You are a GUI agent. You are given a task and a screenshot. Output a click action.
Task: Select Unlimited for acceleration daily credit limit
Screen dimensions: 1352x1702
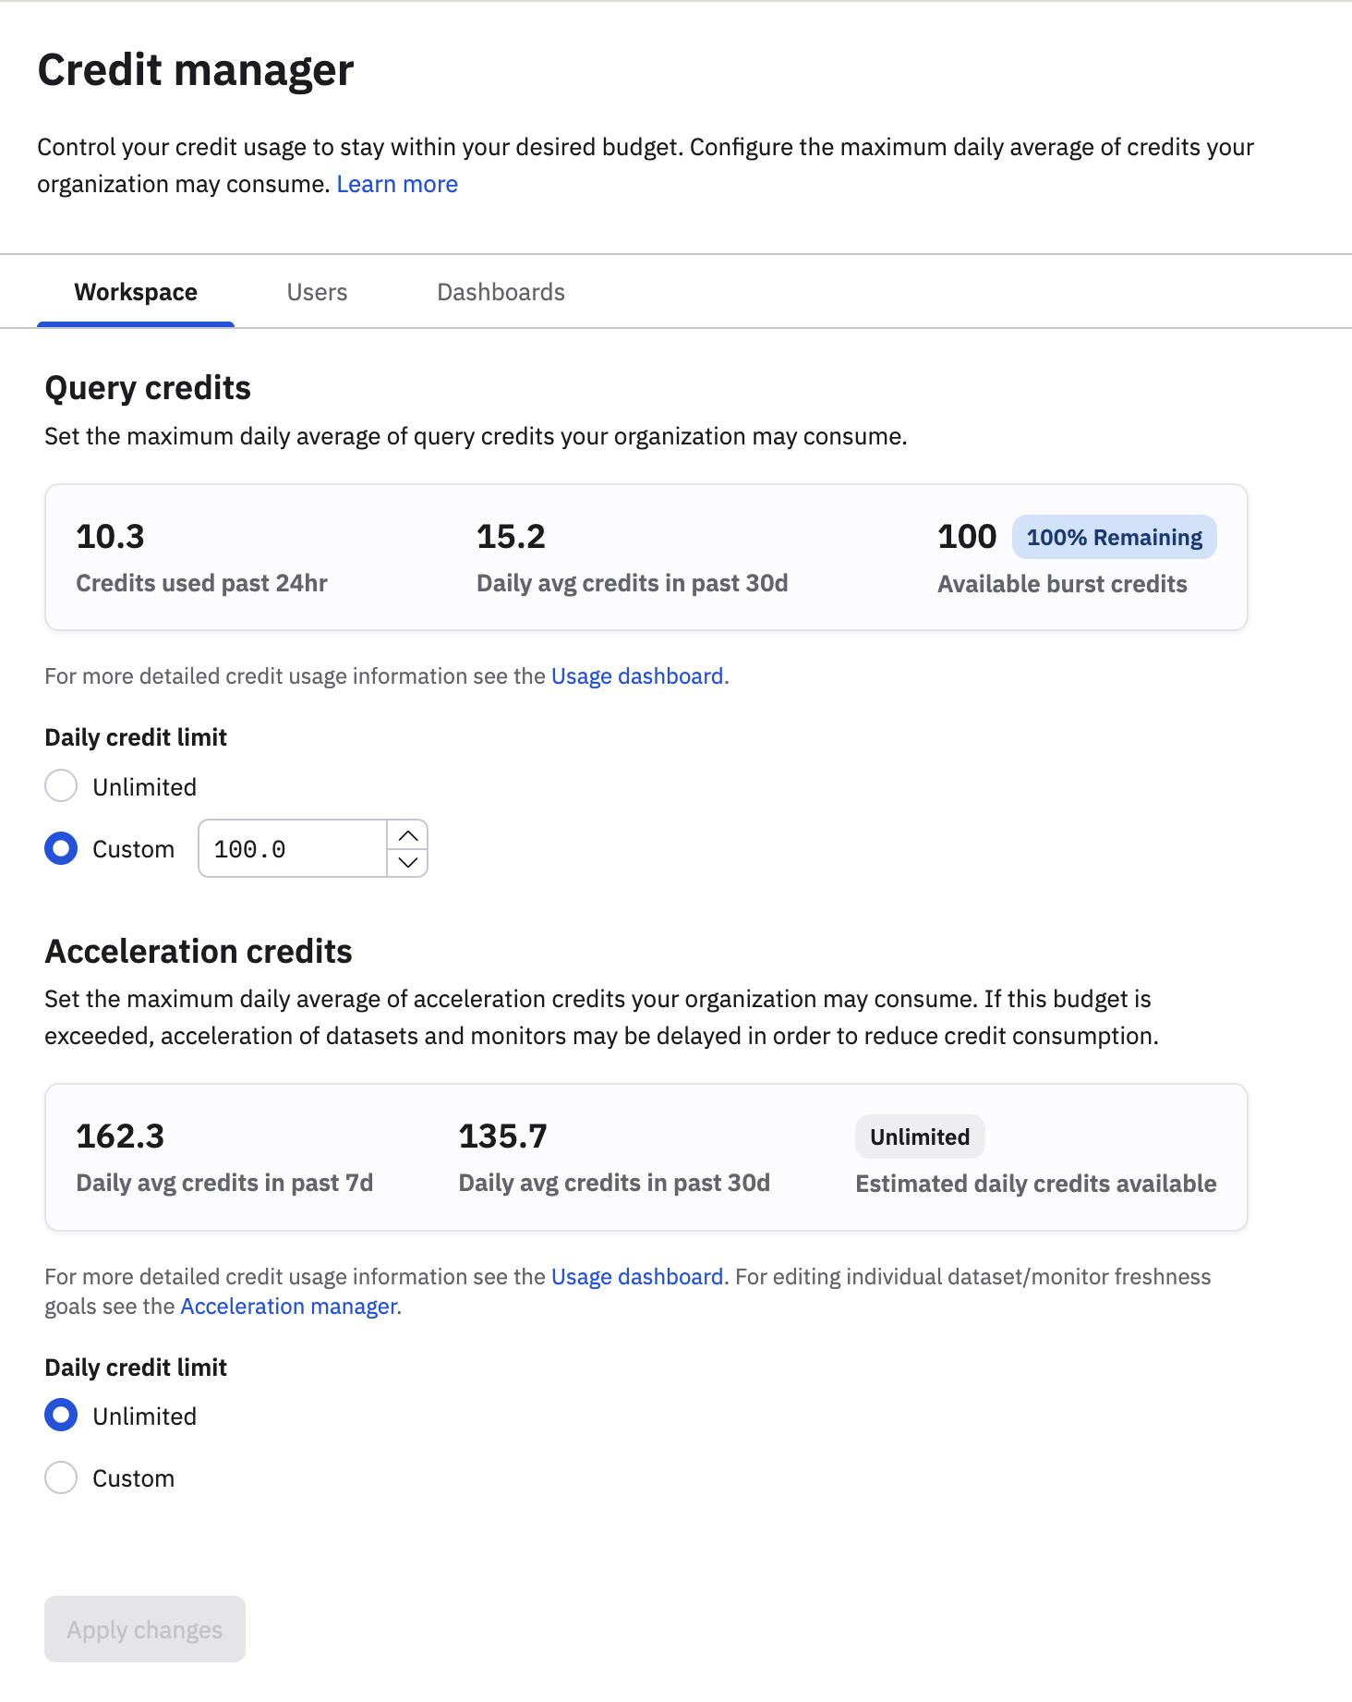point(61,1416)
